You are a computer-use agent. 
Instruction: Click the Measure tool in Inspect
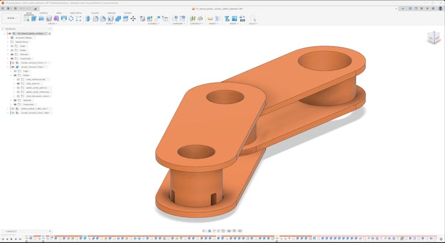pos(210,19)
